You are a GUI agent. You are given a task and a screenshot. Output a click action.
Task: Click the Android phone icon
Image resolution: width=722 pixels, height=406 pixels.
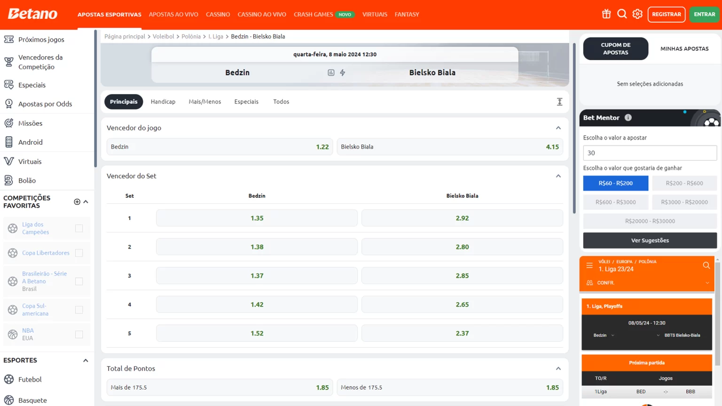(9, 142)
